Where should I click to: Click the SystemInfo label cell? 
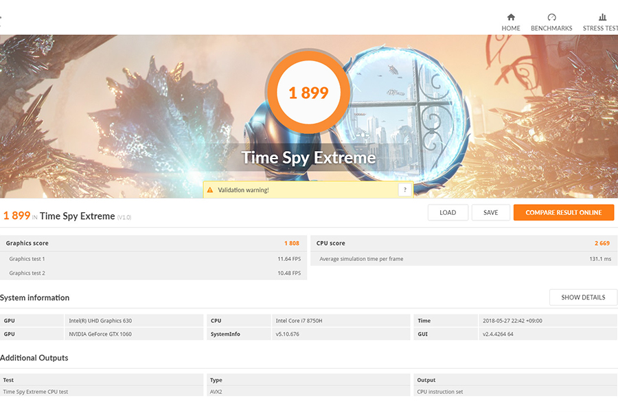[x=238, y=334]
